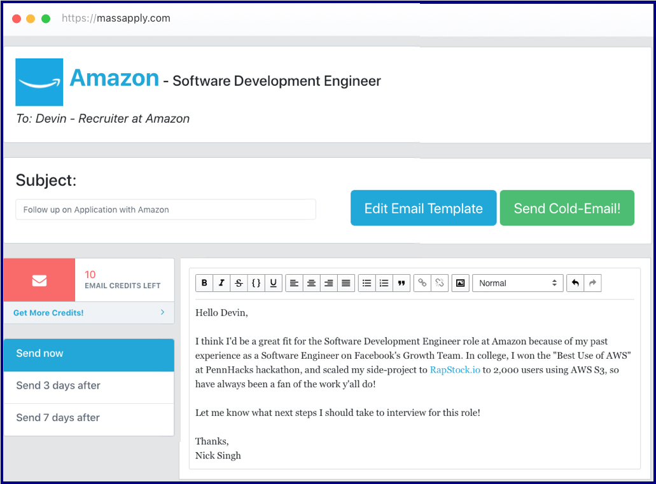
Task: Click the Amazon company name heading
Action: pos(115,78)
